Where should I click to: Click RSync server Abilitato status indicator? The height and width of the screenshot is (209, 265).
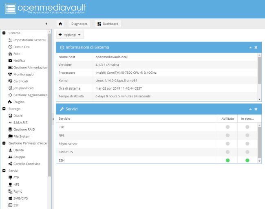(227, 144)
